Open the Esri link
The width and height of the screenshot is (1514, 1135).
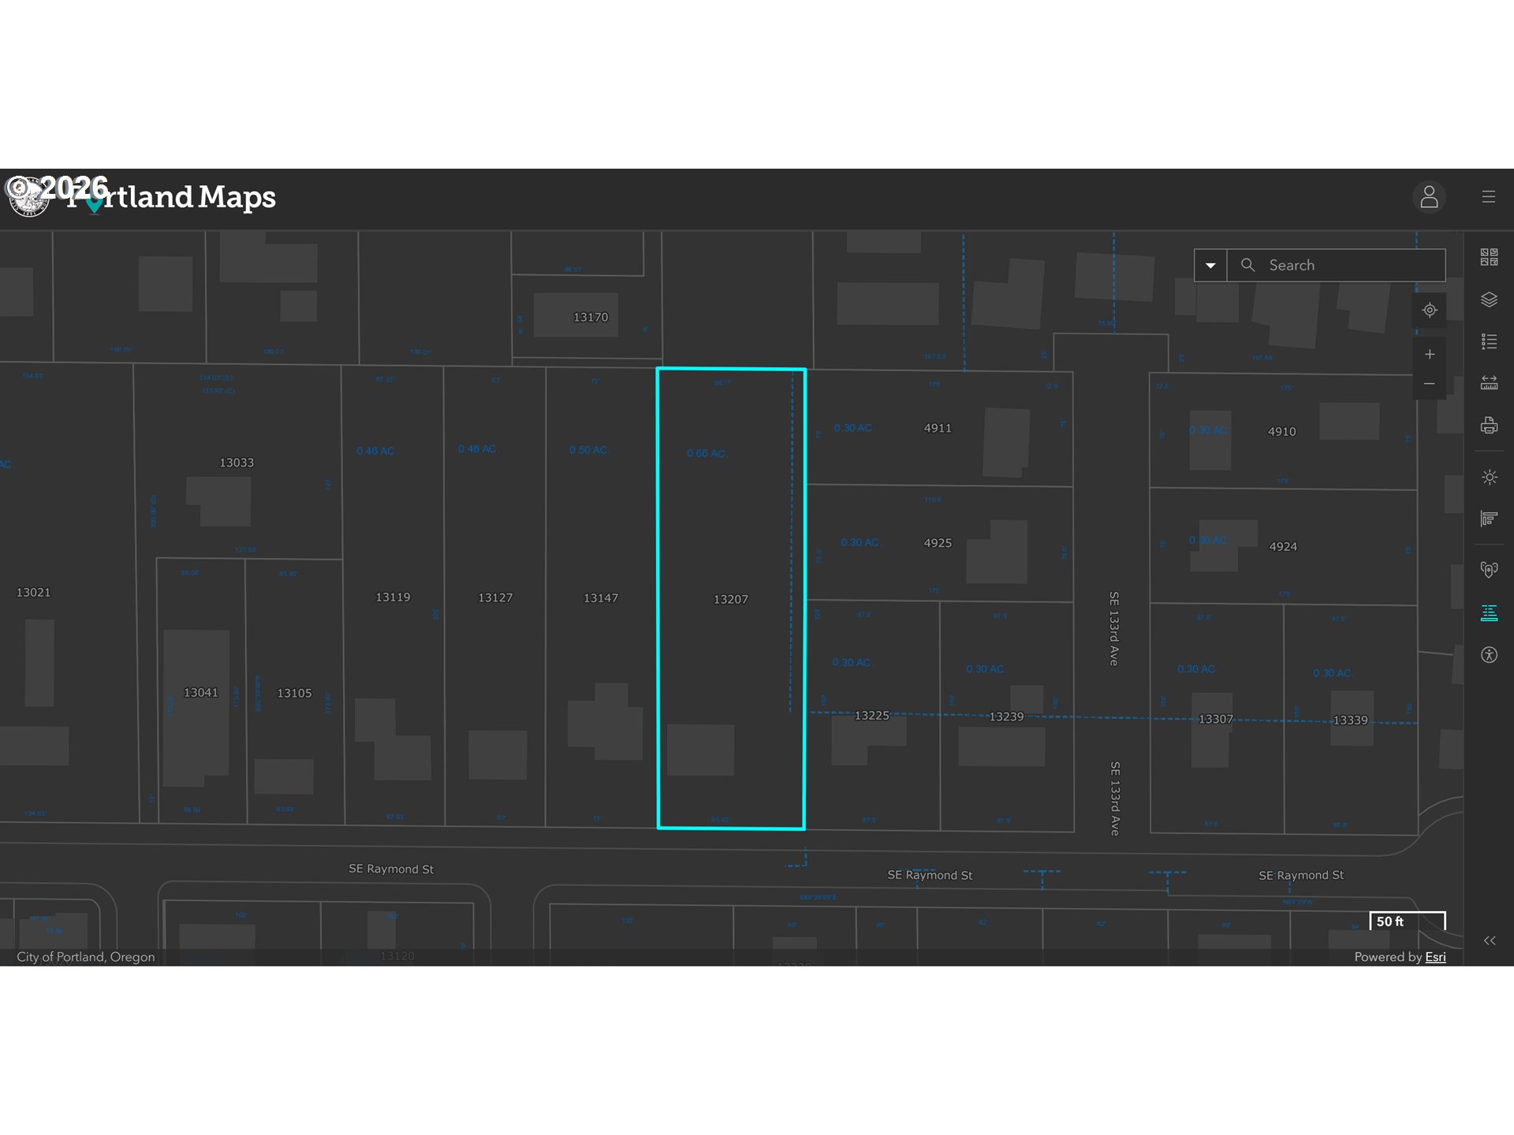tap(1435, 957)
